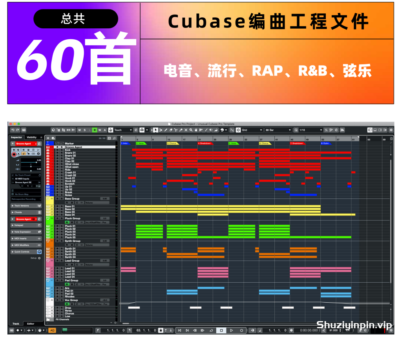Expand the Note Expression inspector section

26,232
